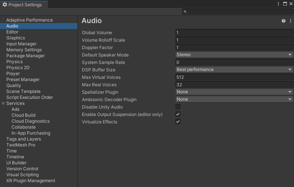Close the Project Settings window

pyautogui.click(x=291, y=4)
